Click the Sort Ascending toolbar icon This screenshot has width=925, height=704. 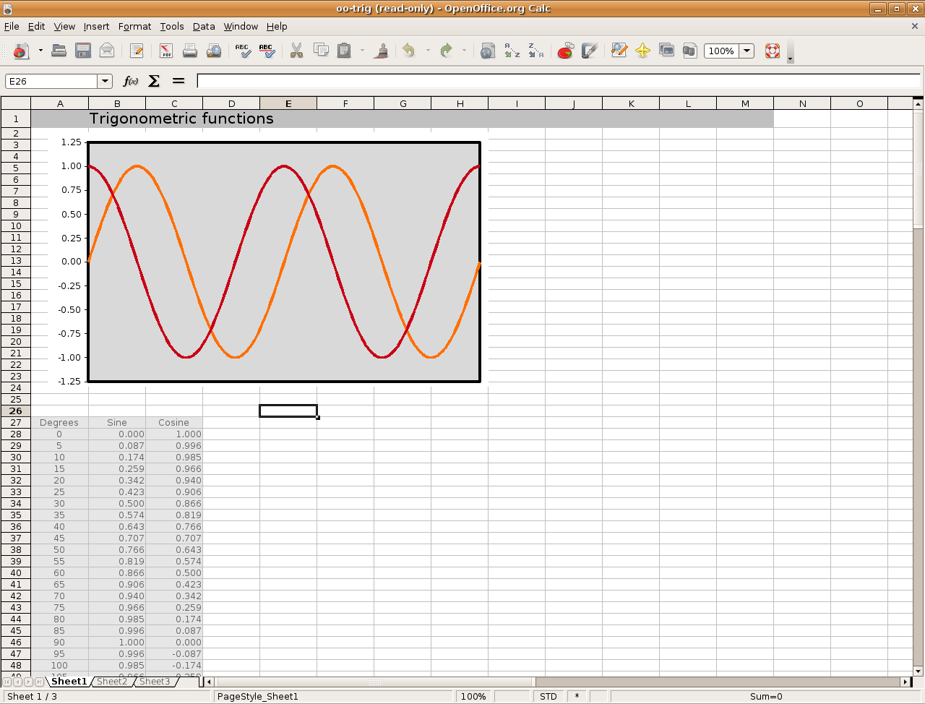(x=512, y=51)
